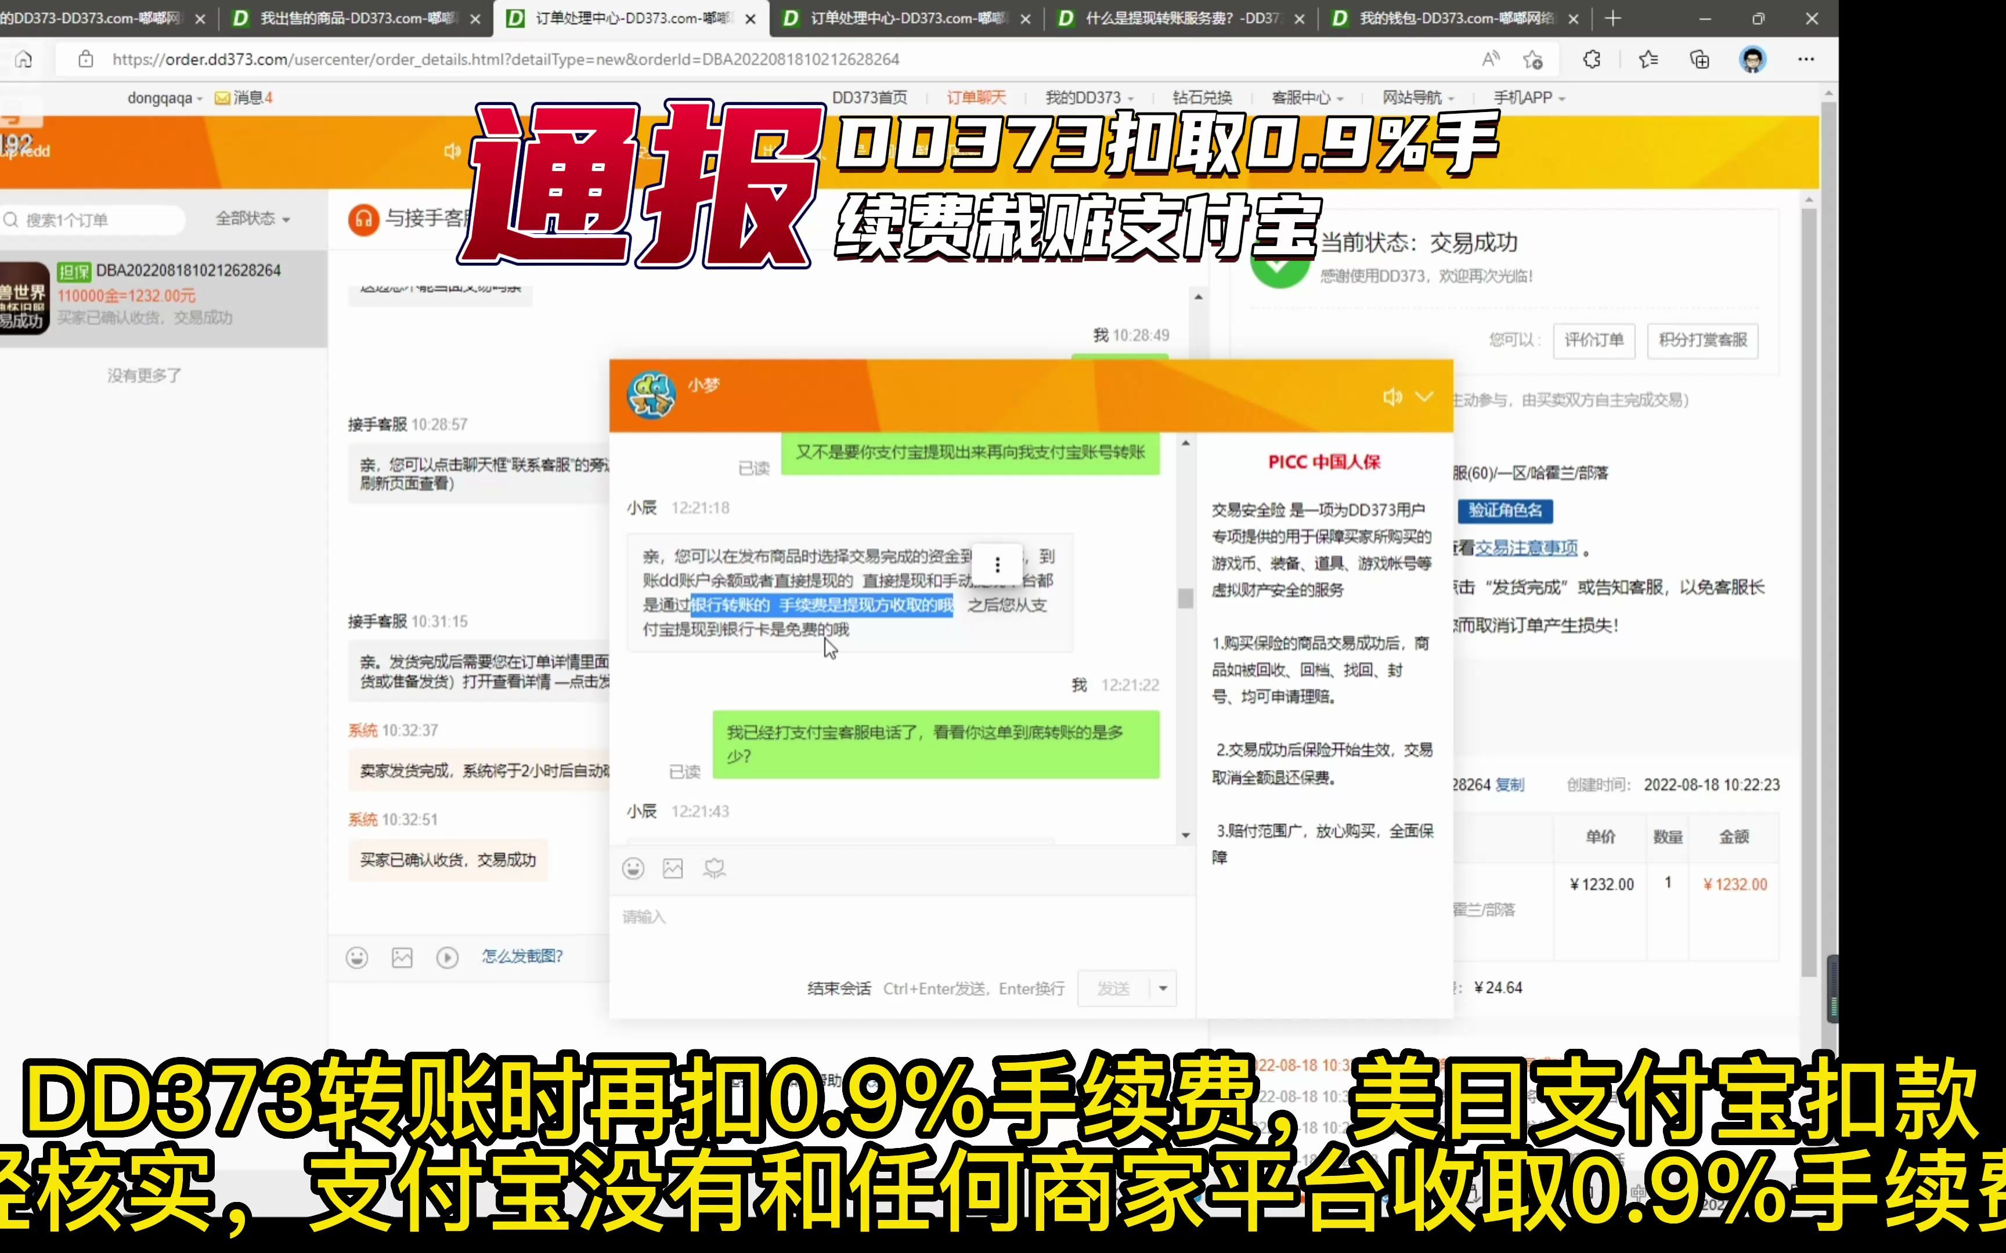
Task: Open the 怎么发截图? help link
Action: (x=522, y=957)
